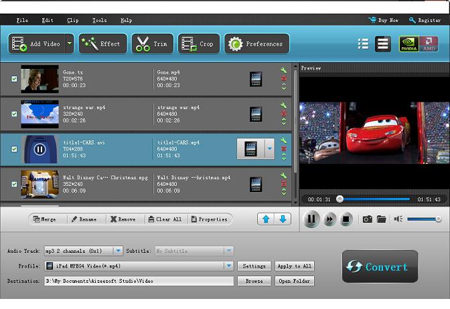The width and height of the screenshot is (450, 309).
Task: Open settings wrench for title1-CARS.avi row
Action: (283, 140)
